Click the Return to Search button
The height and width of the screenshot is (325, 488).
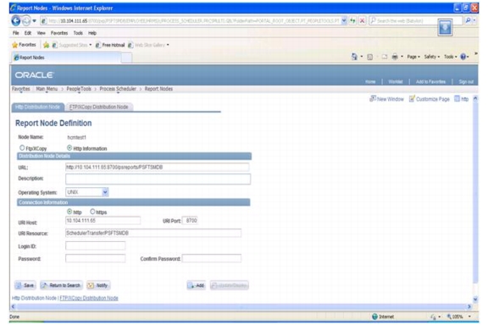[61, 285]
